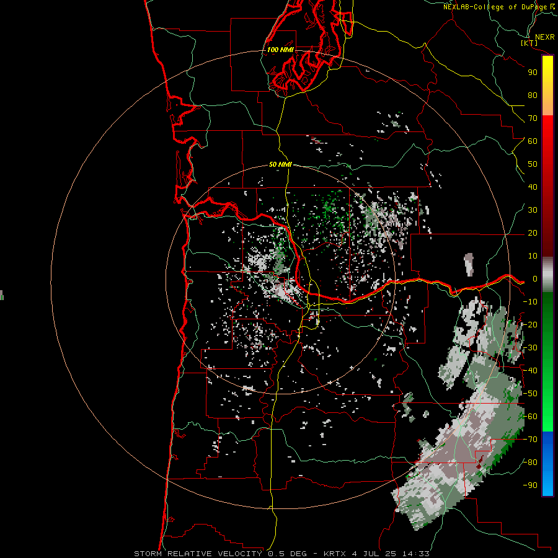The width and height of the screenshot is (558, 558).
Task: Click the -70 value on the velocity scale
Action: pyautogui.click(x=530, y=440)
